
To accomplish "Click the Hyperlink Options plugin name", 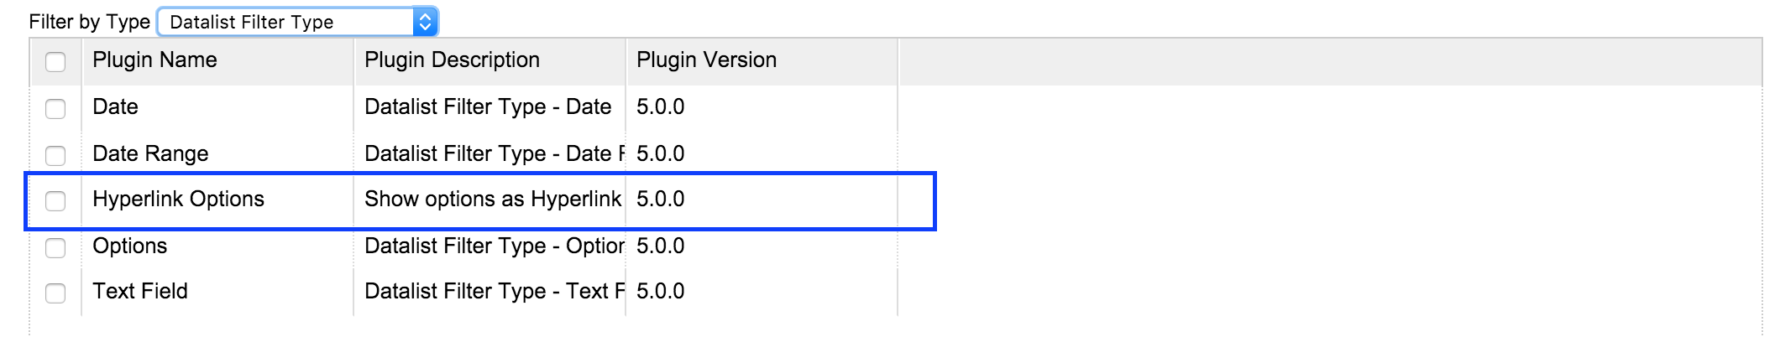I will 178,200.
